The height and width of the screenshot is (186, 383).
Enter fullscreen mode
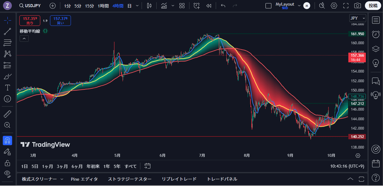346,6
